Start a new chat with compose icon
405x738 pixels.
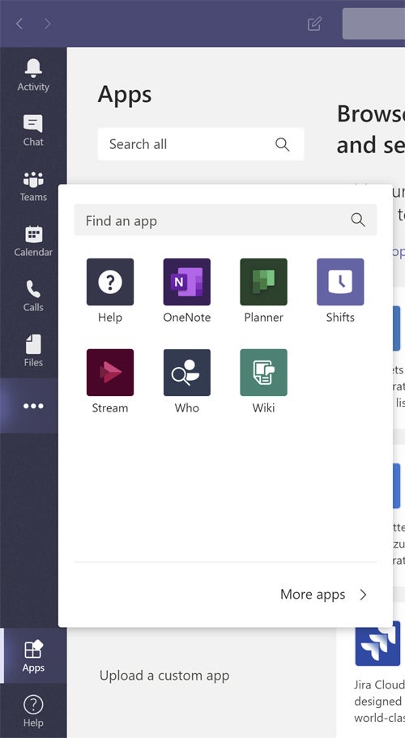pos(314,23)
